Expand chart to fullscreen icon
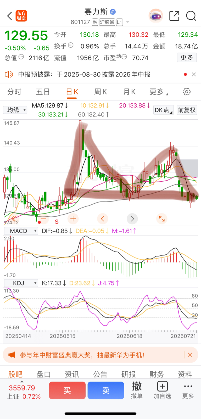 click(162, 219)
